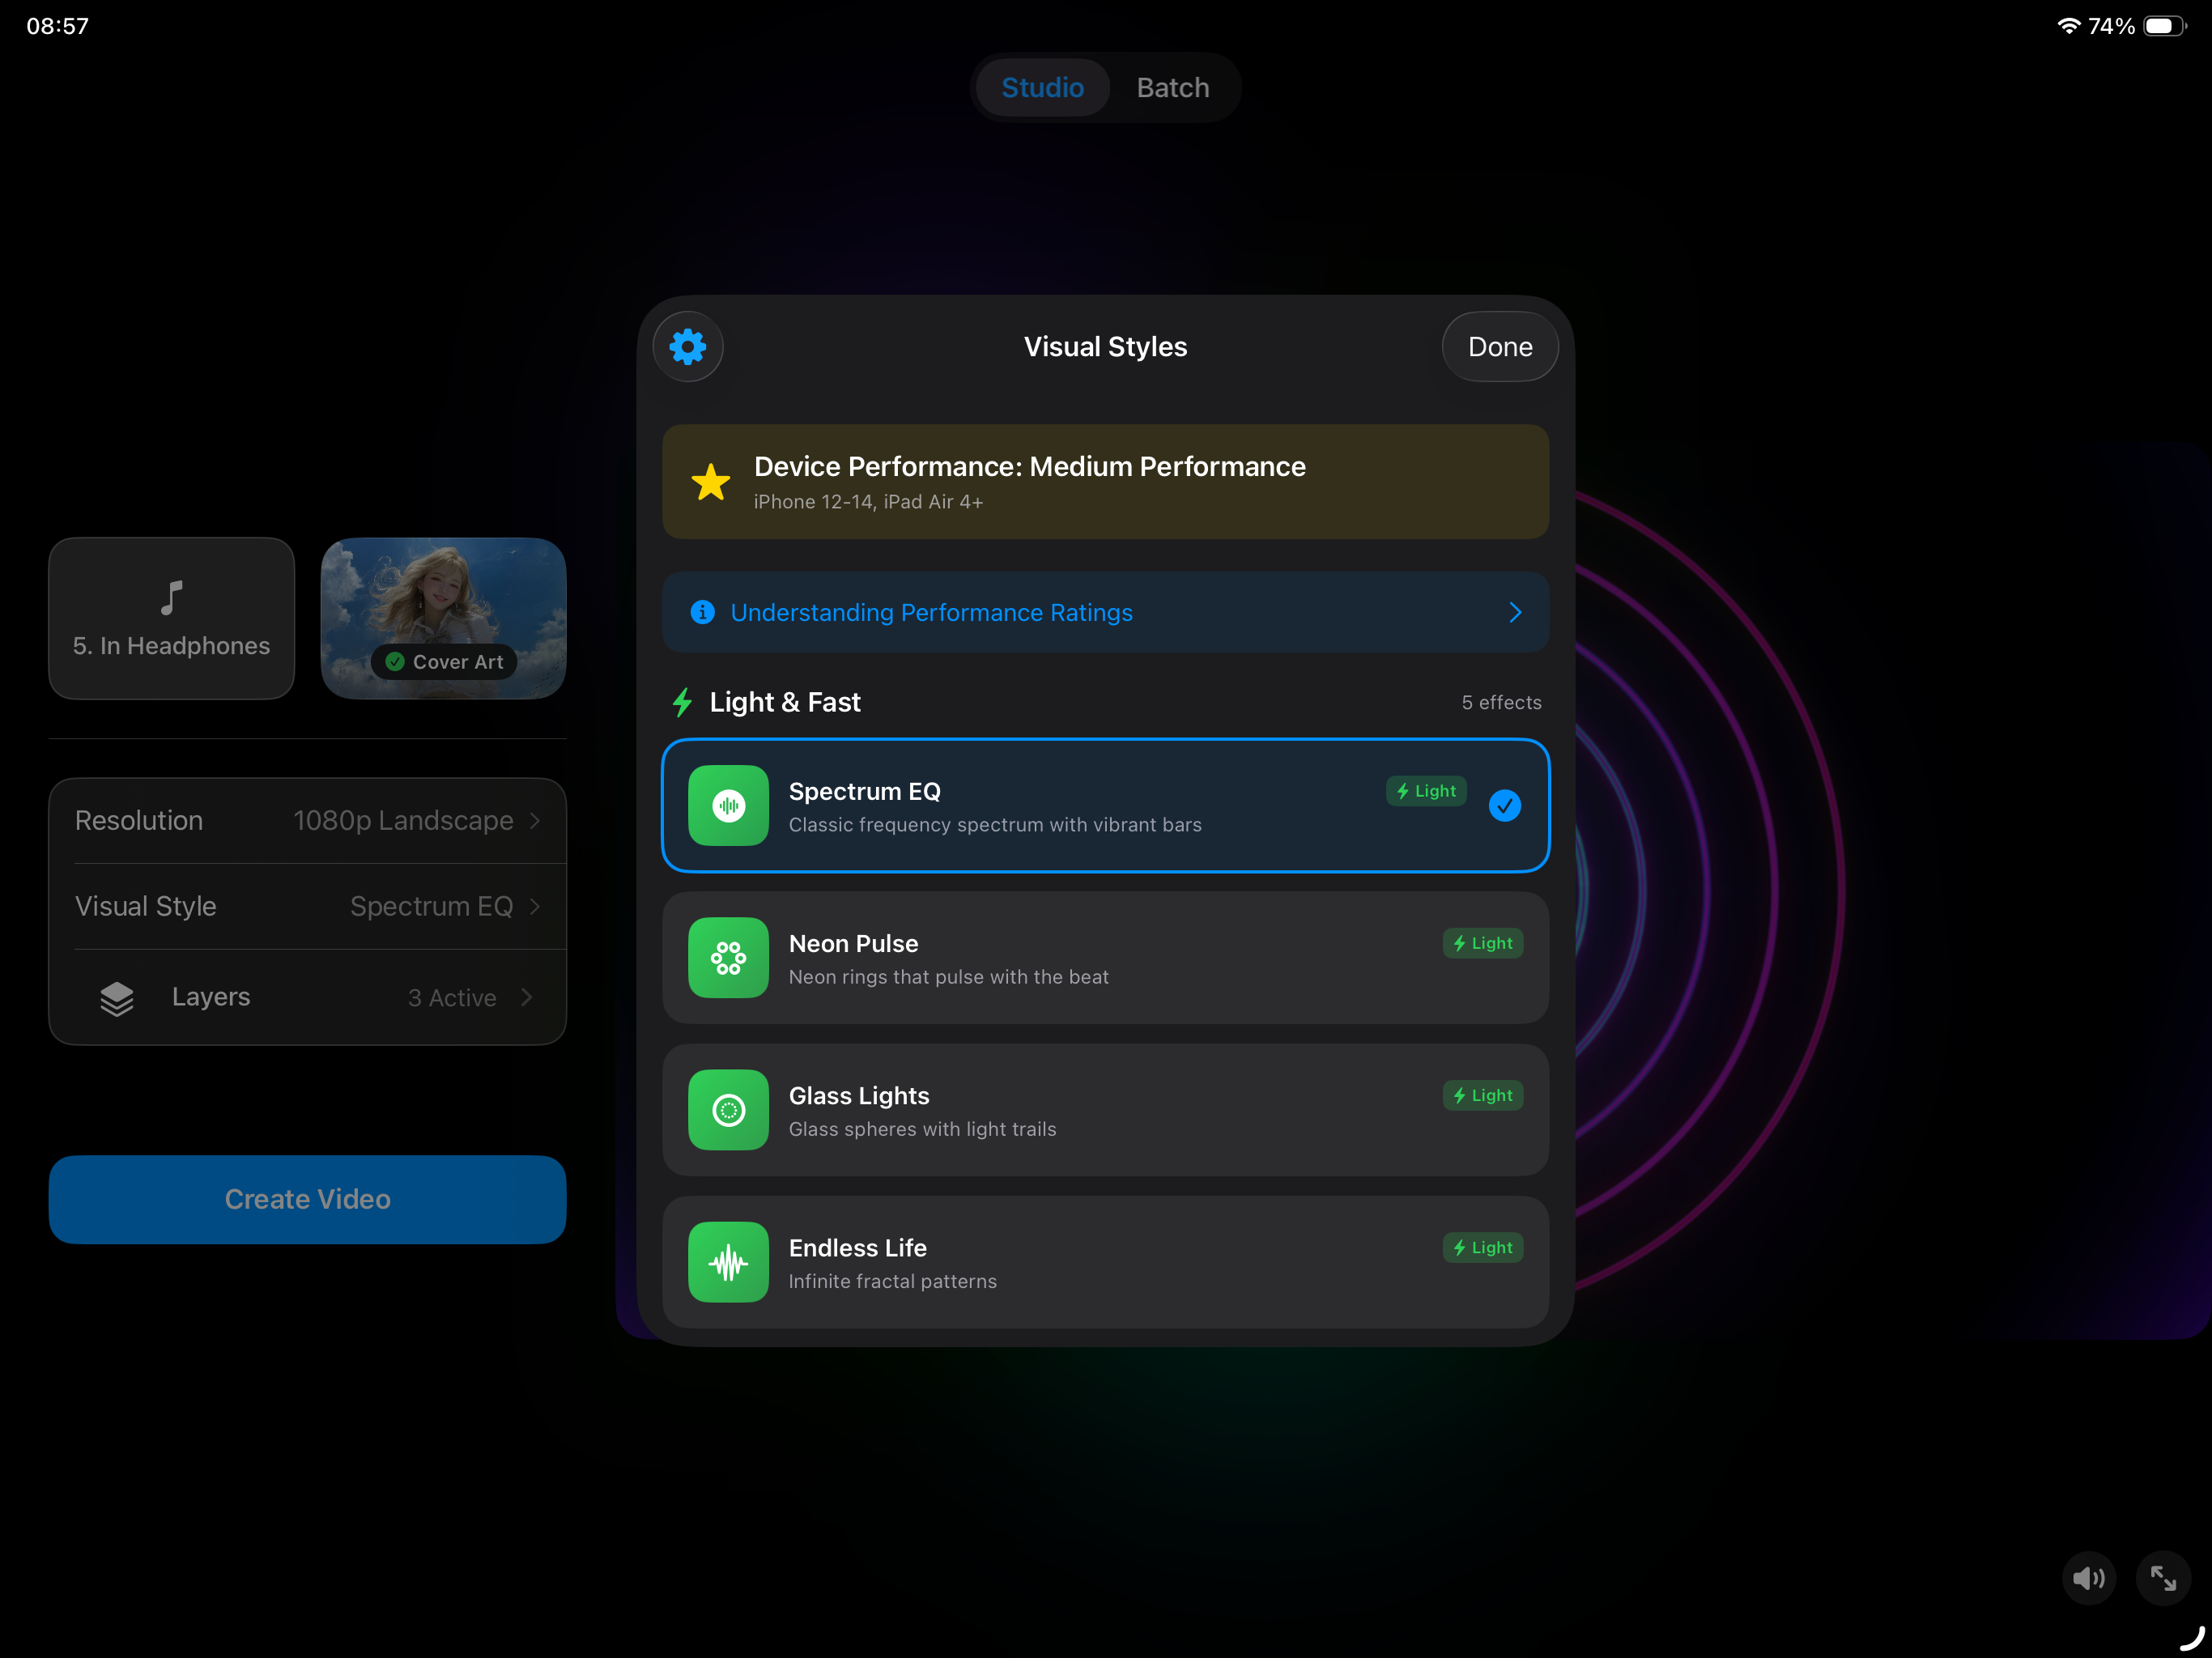This screenshot has width=2212, height=1658.
Task: Click the Create Video button
Action: pyautogui.click(x=307, y=1199)
